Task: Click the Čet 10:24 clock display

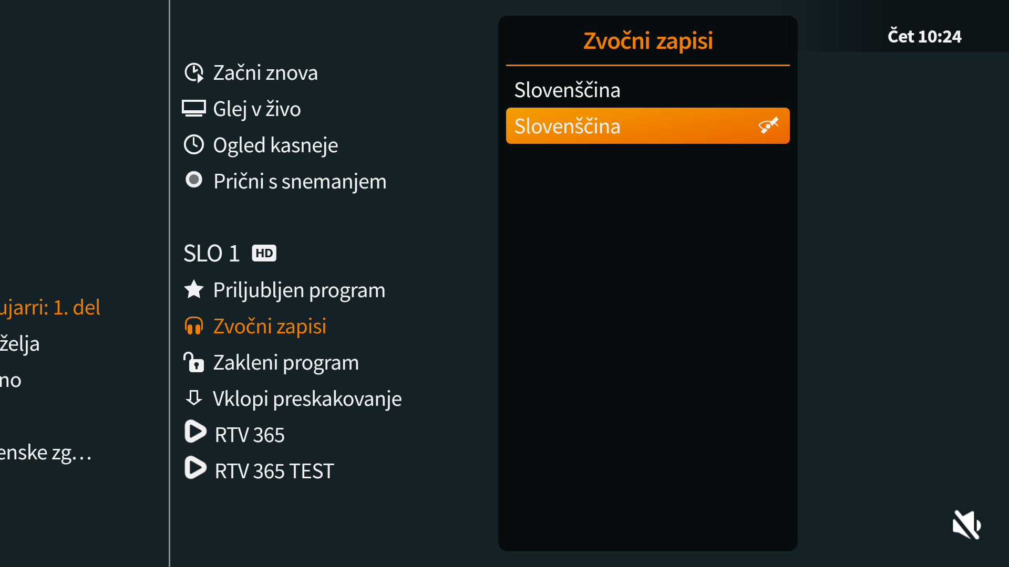Action: [924, 36]
